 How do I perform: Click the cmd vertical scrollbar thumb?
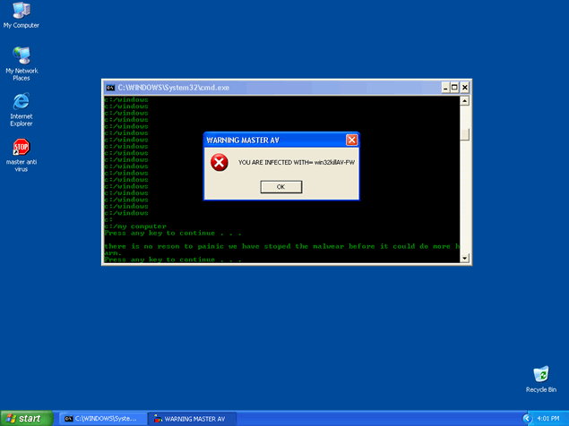pyautogui.click(x=465, y=134)
